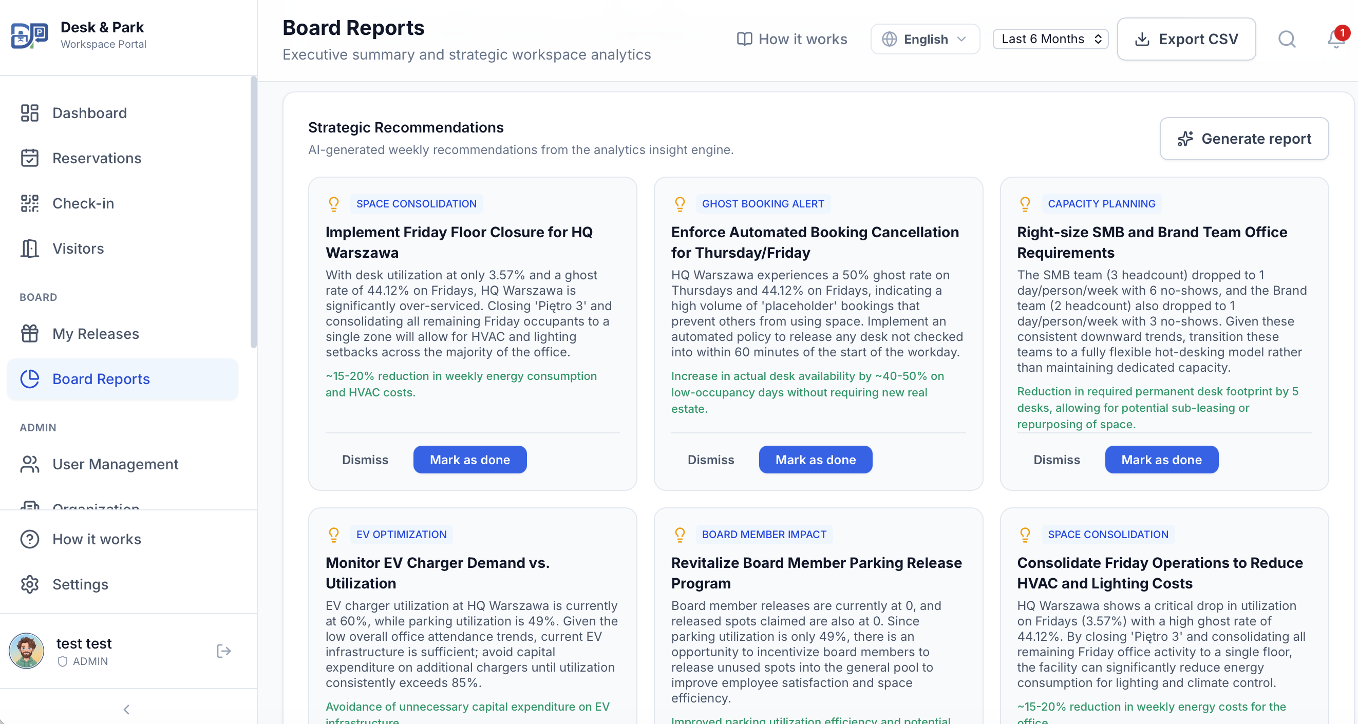Click the sidebar help question mark icon

(29, 540)
